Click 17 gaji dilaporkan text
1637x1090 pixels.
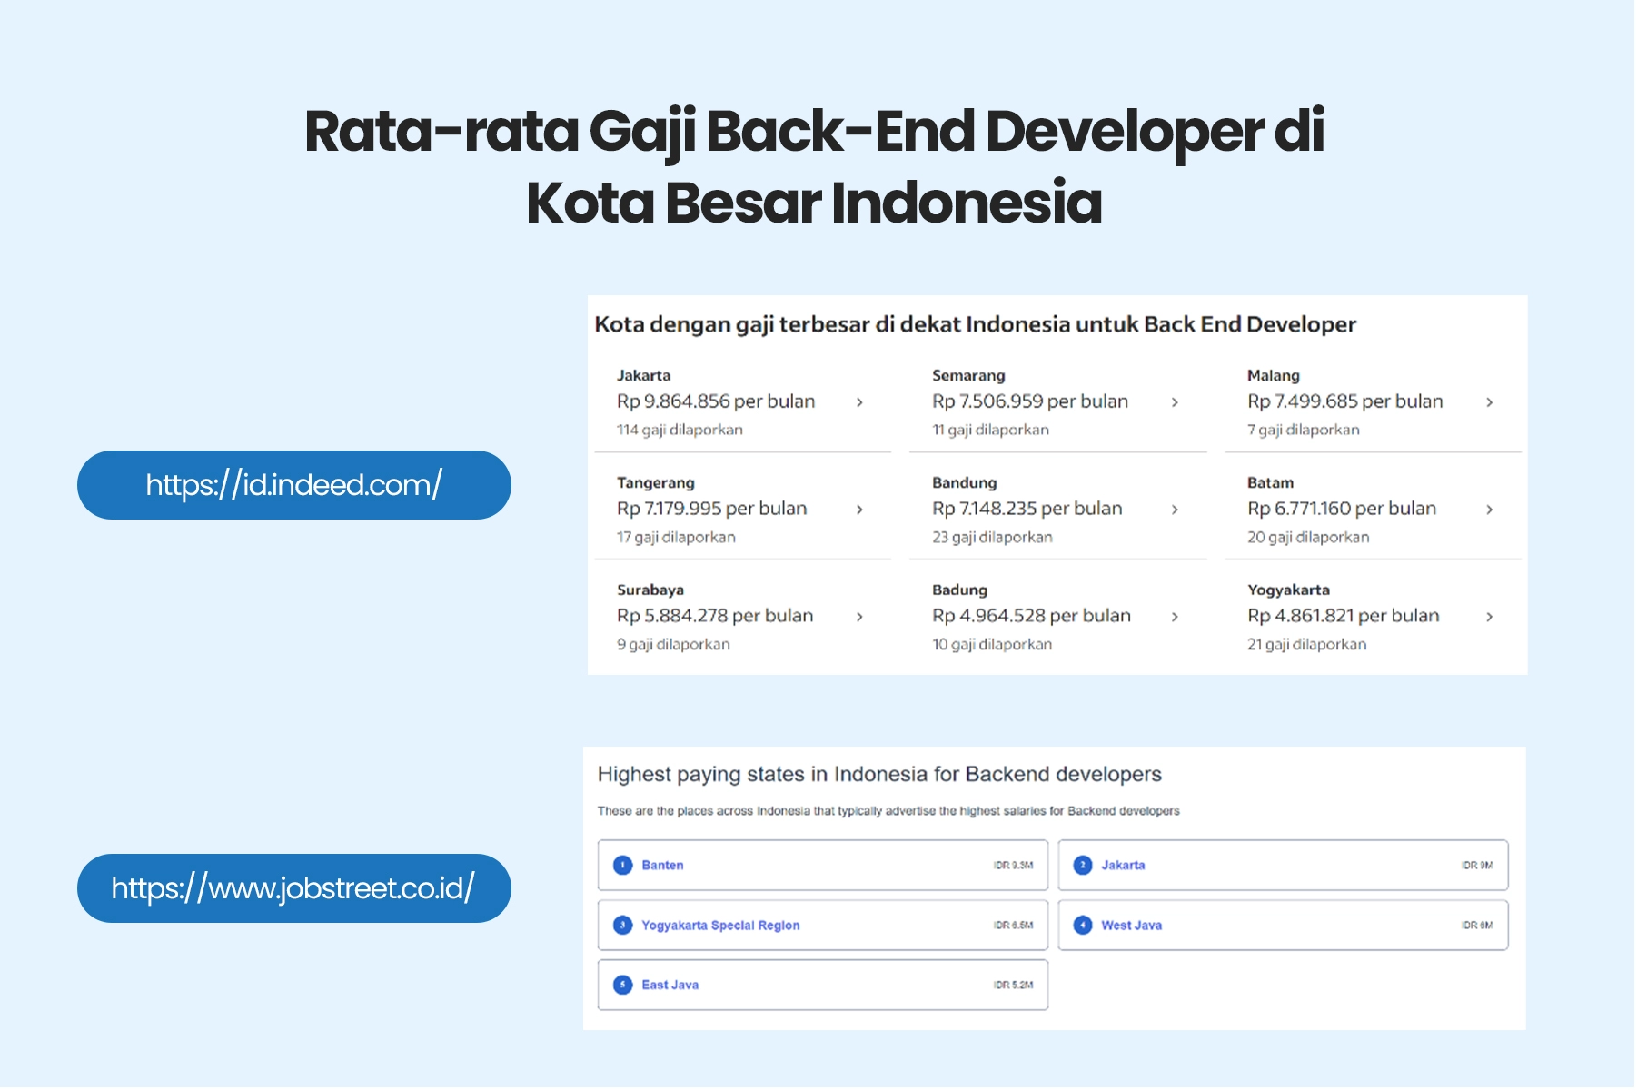point(676,537)
